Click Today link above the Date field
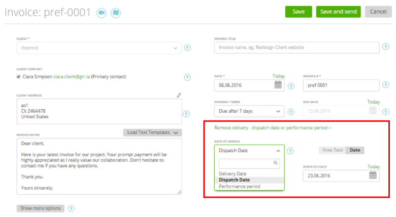 (x=279, y=76)
